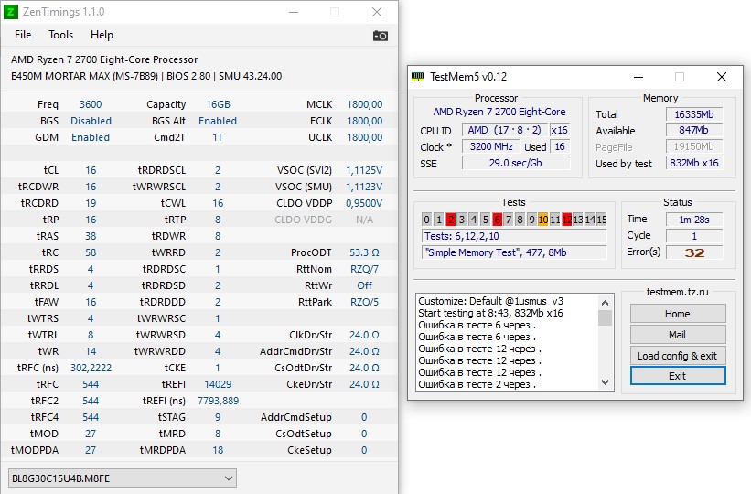Open the Tools menu in ZenTimings
The image size is (751, 494).
pos(60,35)
